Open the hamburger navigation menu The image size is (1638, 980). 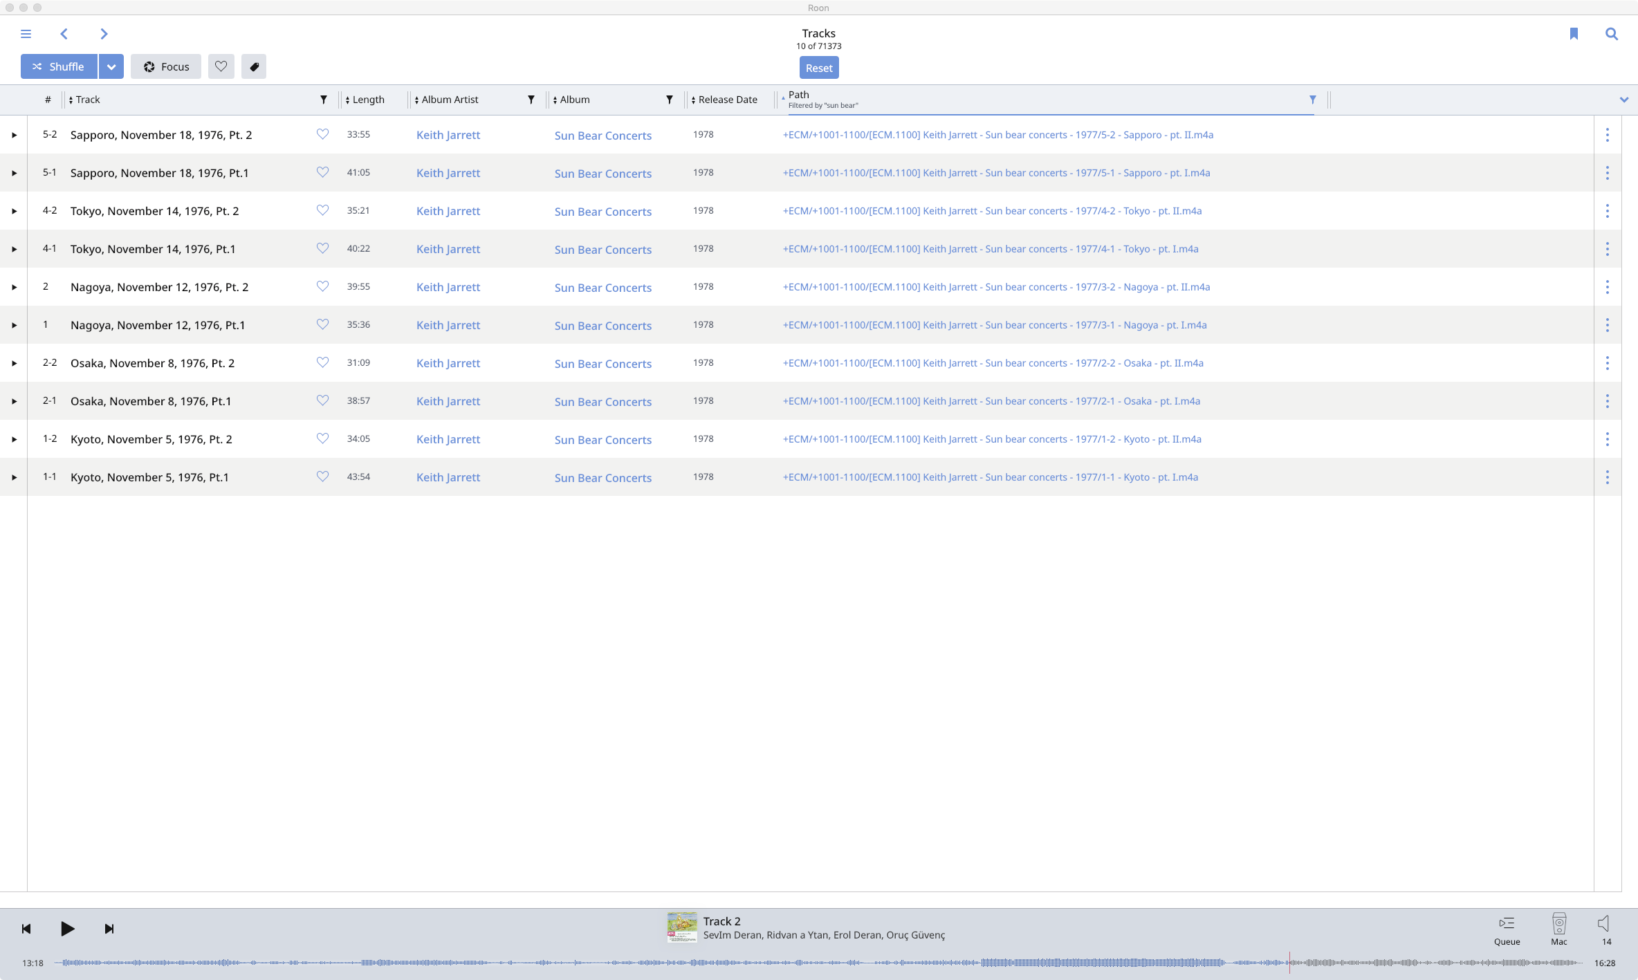pyautogui.click(x=26, y=34)
